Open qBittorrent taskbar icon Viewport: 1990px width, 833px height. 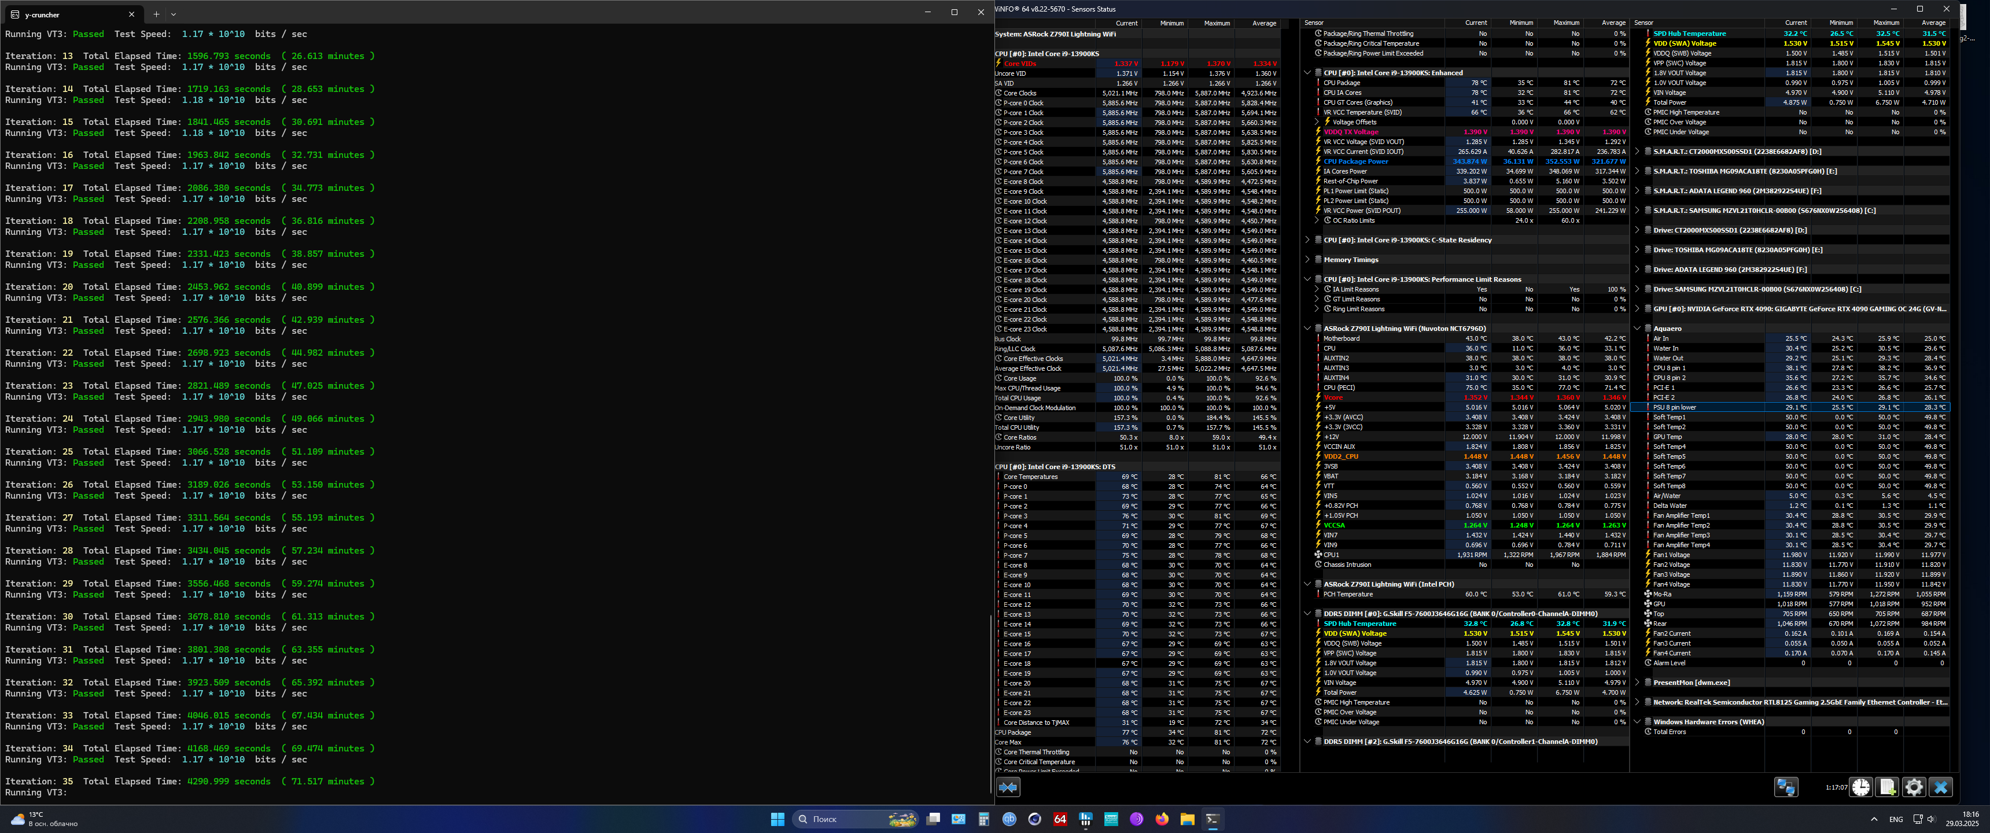point(1009,819)
